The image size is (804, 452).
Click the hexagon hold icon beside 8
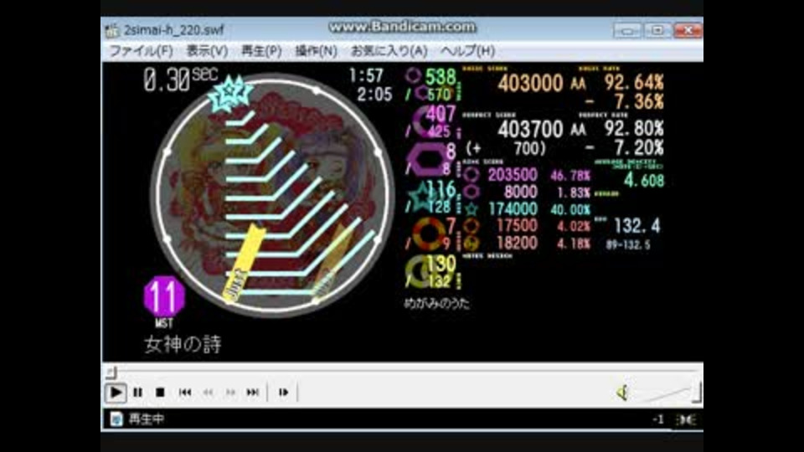[x=426, y=159]
